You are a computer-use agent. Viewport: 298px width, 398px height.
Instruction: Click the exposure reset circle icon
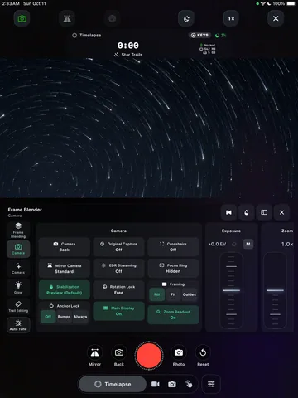[x=234, y=244]
